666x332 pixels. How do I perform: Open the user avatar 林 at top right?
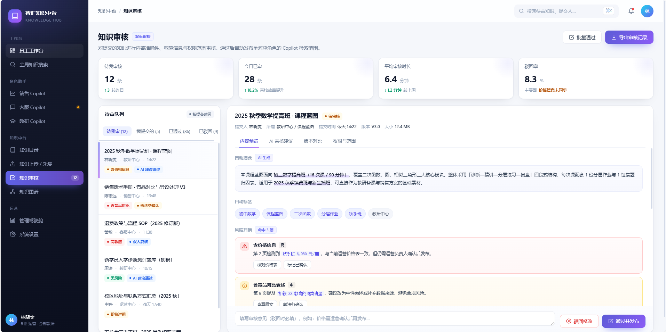[x=647, y=11]
